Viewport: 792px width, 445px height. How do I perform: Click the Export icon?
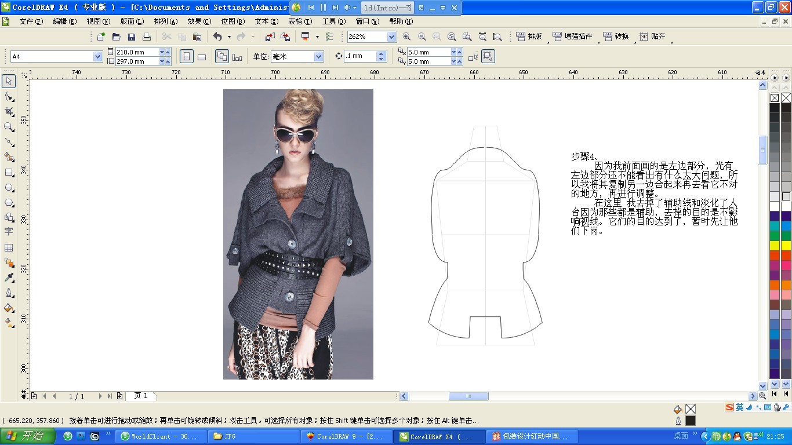pos(285,37)
